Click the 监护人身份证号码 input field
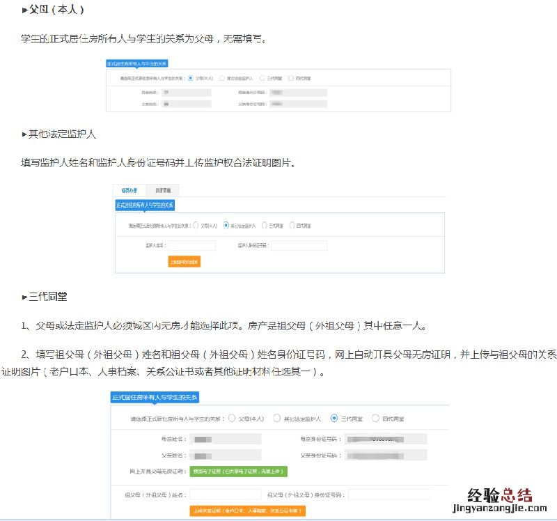Screen dimensions: 557x521 click(x=299, y=245)
